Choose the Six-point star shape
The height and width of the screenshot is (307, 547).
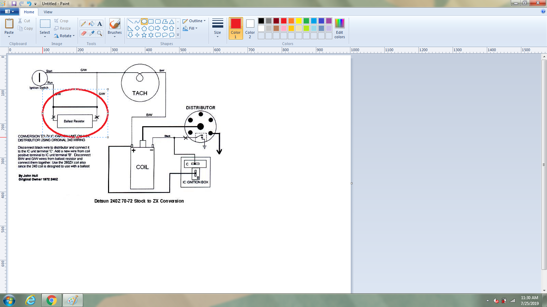(151, 35)
